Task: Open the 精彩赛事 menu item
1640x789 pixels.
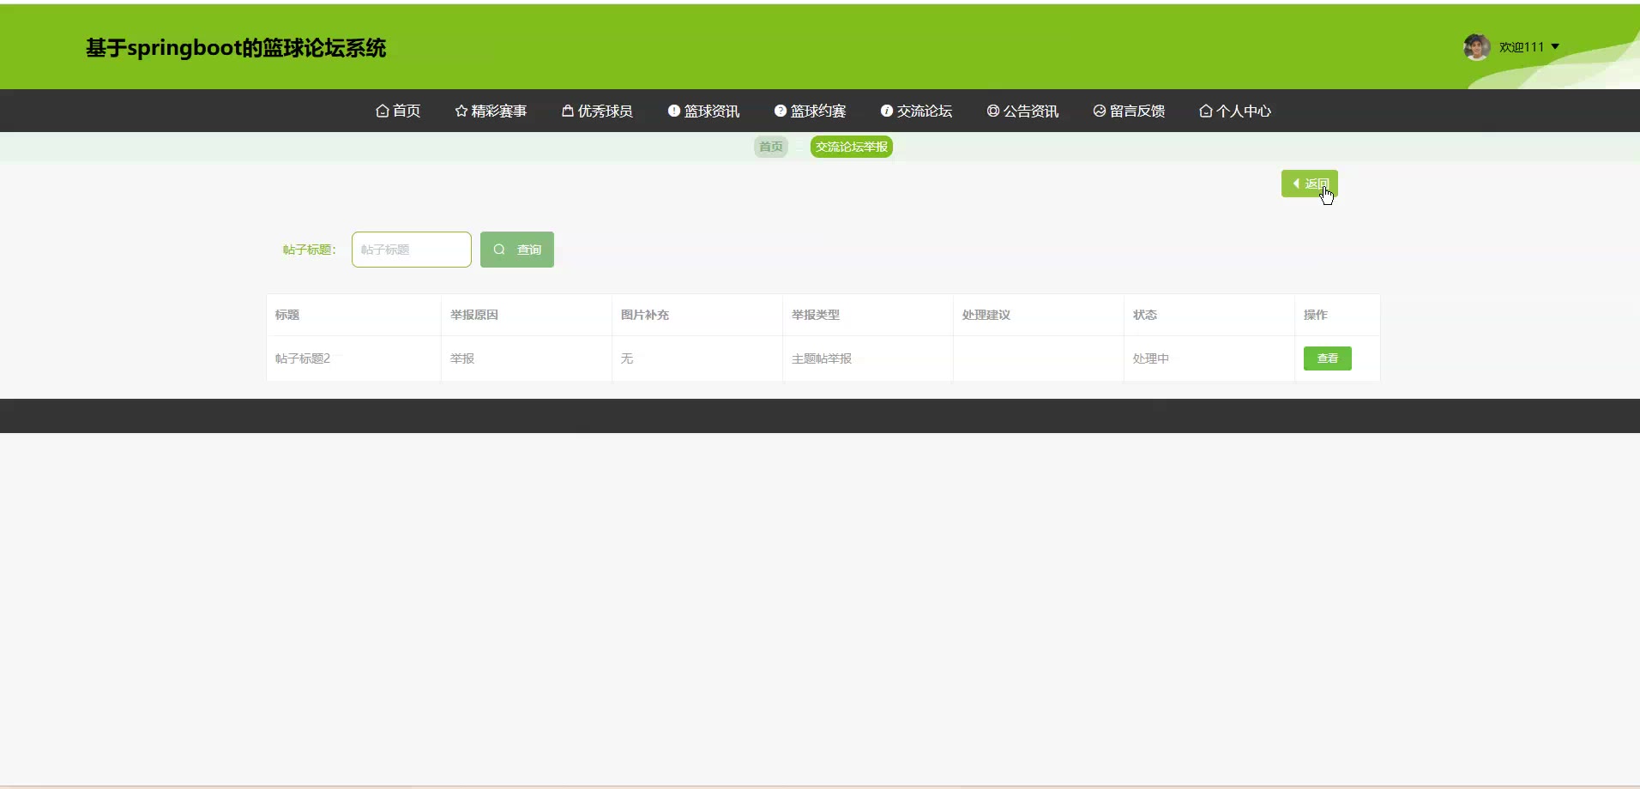Action: [491, 111]
